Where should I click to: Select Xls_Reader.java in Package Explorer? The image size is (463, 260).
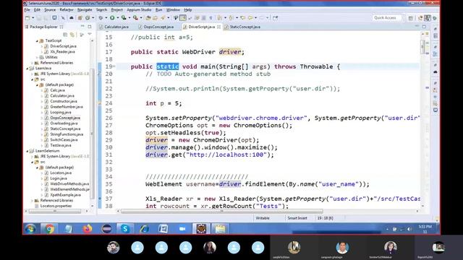point(63,52)
